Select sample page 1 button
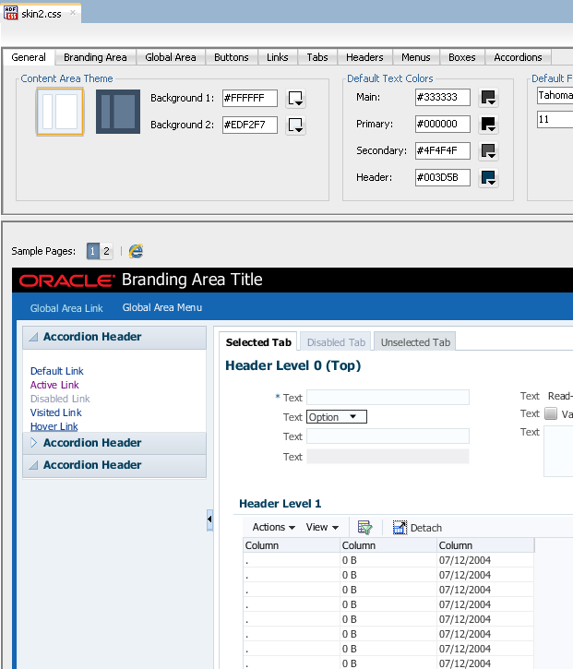This screenshot has width=573, height=669. click(93, 251)
